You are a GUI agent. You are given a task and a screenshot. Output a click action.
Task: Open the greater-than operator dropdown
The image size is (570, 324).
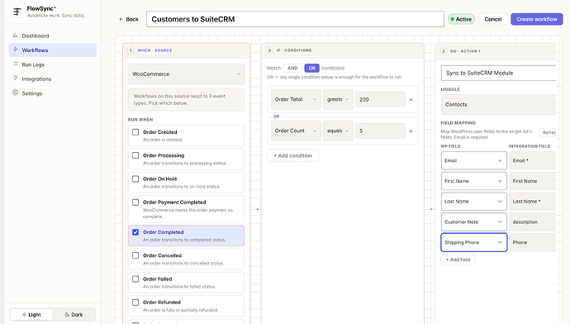pos(338,99)
